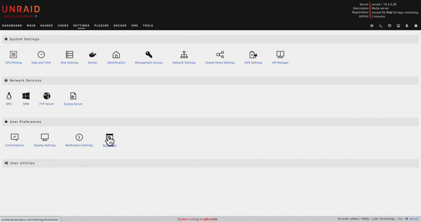
Task: Open CPU Pinning settings
Action: click(13, 57)
